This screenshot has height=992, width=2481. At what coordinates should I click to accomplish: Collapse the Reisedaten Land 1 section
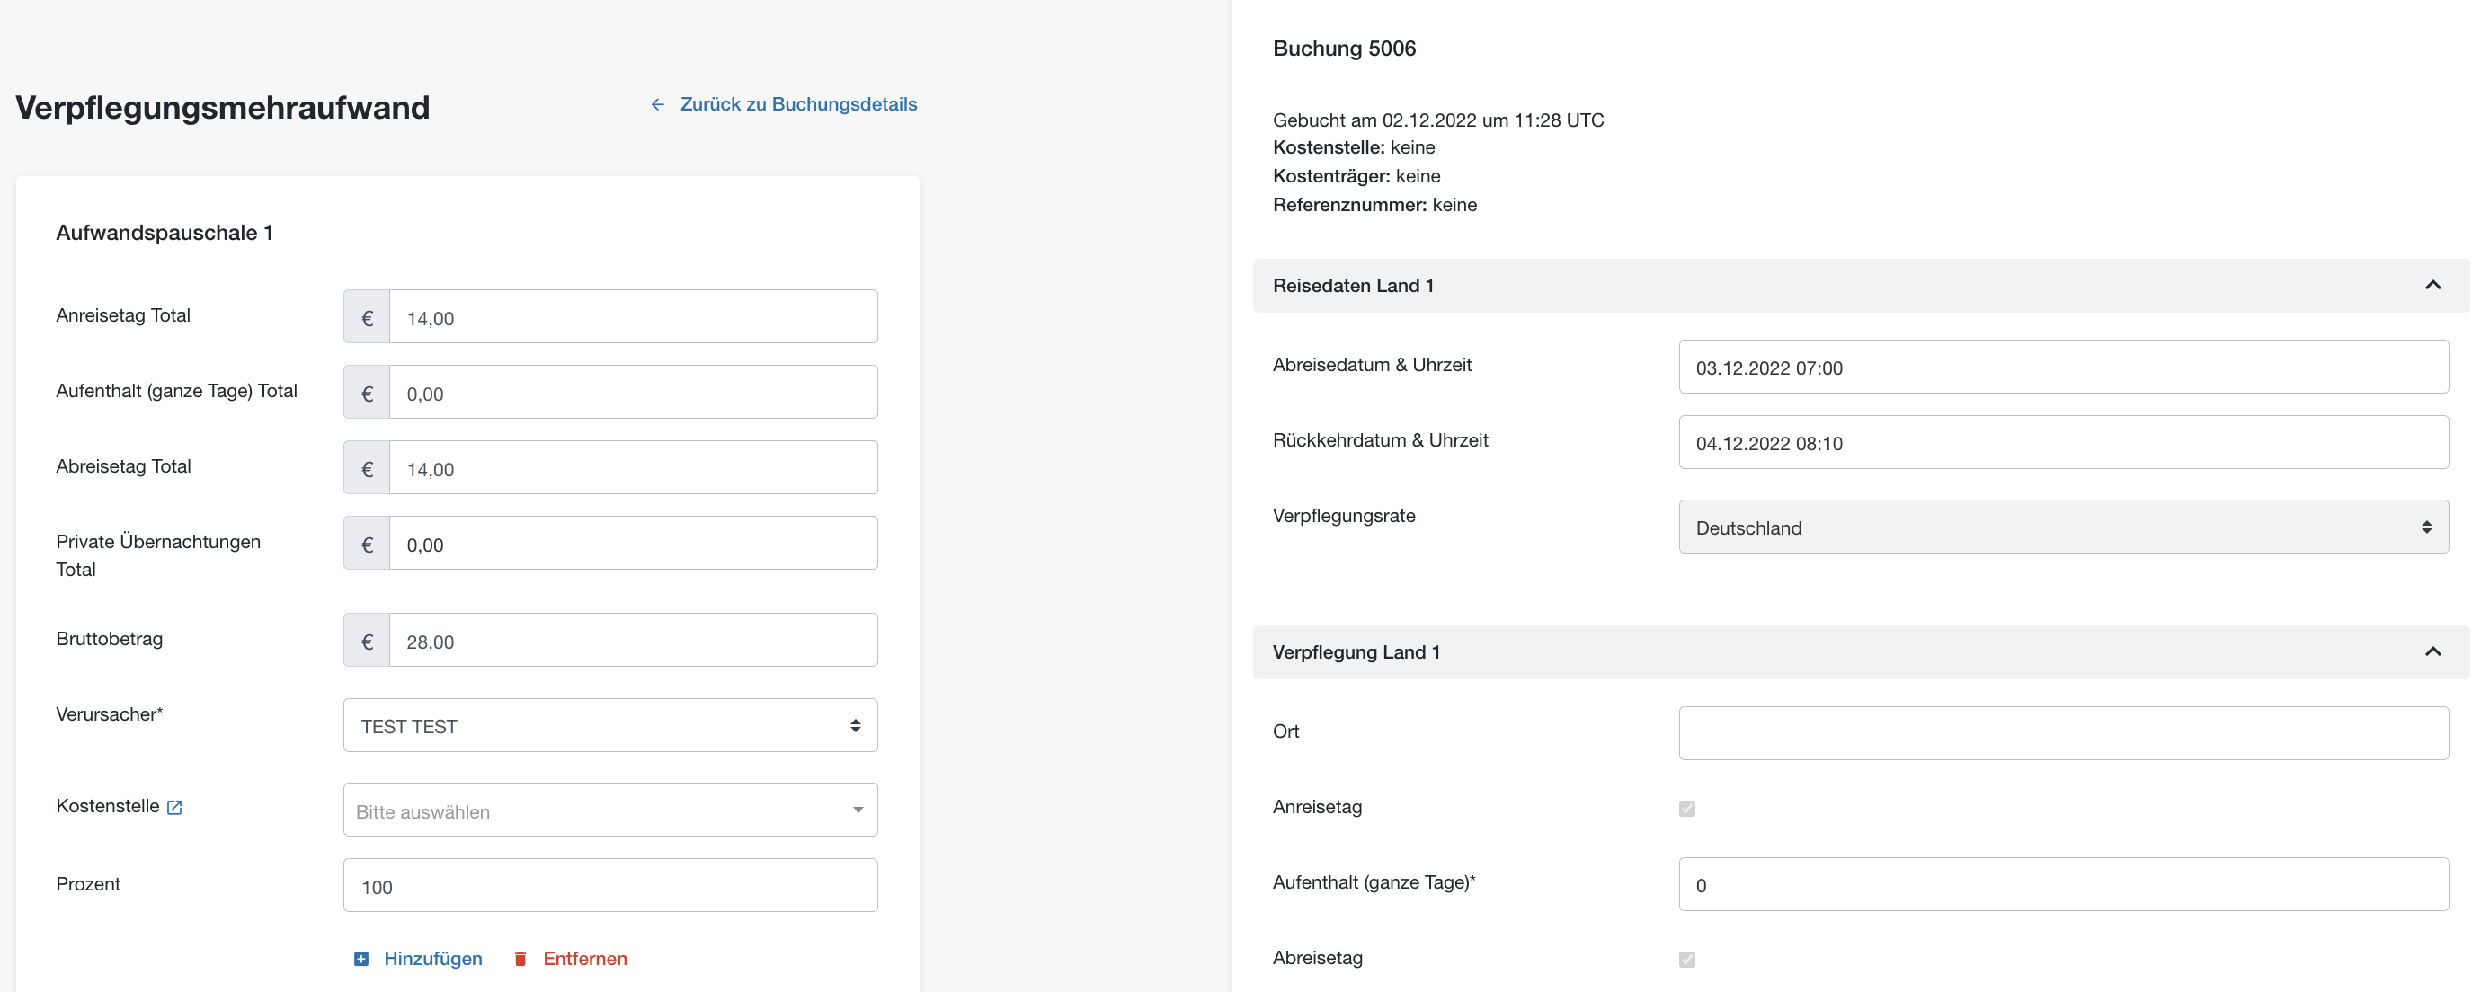(x=2432, y=285)
